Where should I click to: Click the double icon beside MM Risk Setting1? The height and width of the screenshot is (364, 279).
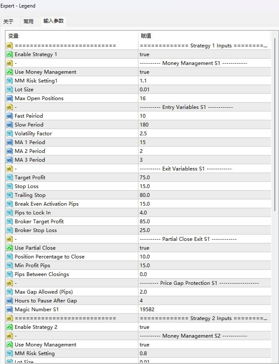click(x=10, y=81)
